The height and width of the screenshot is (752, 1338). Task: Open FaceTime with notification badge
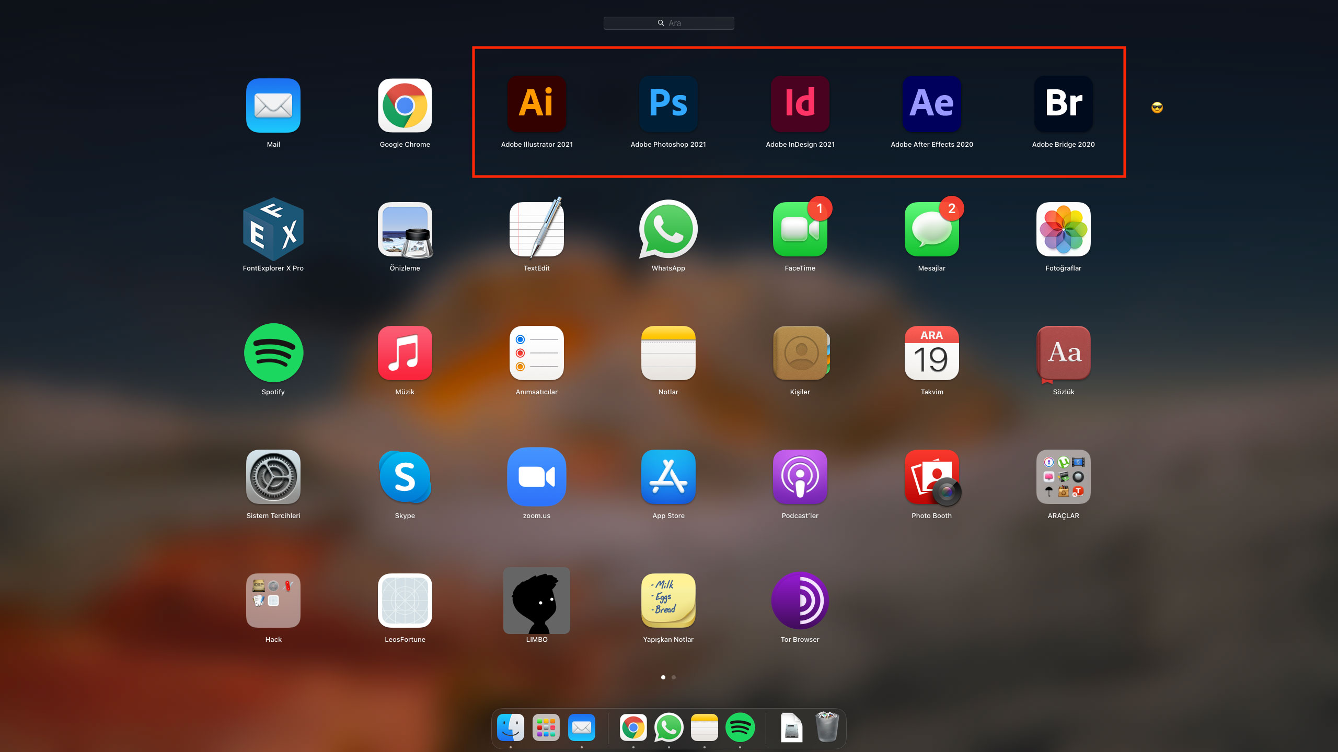(800, 229)
